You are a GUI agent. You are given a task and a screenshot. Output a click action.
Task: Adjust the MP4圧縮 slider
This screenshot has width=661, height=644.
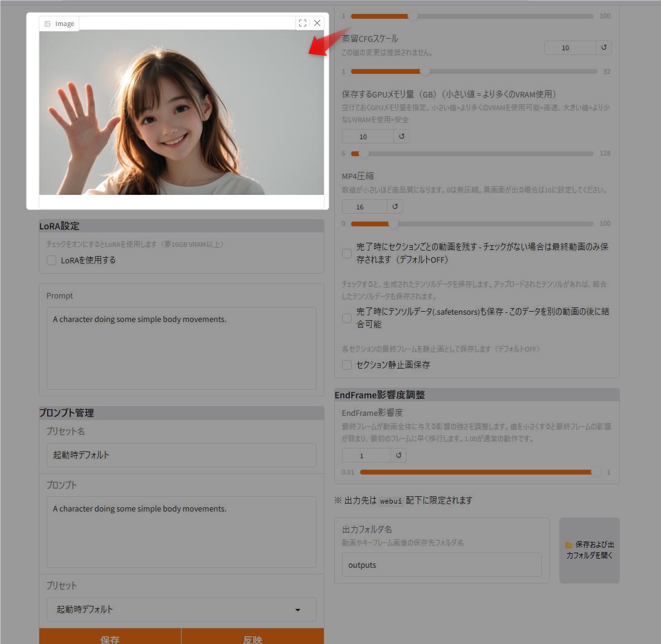(x=393, y=223)
